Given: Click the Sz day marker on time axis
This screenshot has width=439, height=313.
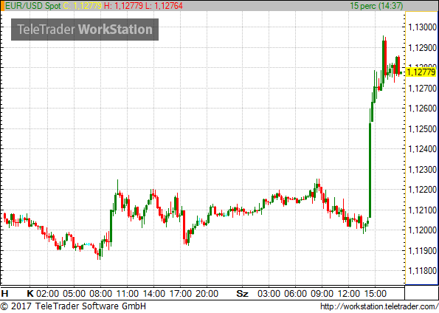Looking at the screenshot, I should (x=242, y=294).
